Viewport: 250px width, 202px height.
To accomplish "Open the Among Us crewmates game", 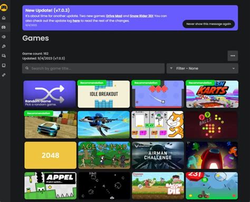I will (211, 155).
